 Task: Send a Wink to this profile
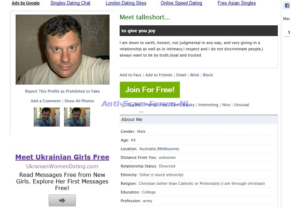pos(195,75)
